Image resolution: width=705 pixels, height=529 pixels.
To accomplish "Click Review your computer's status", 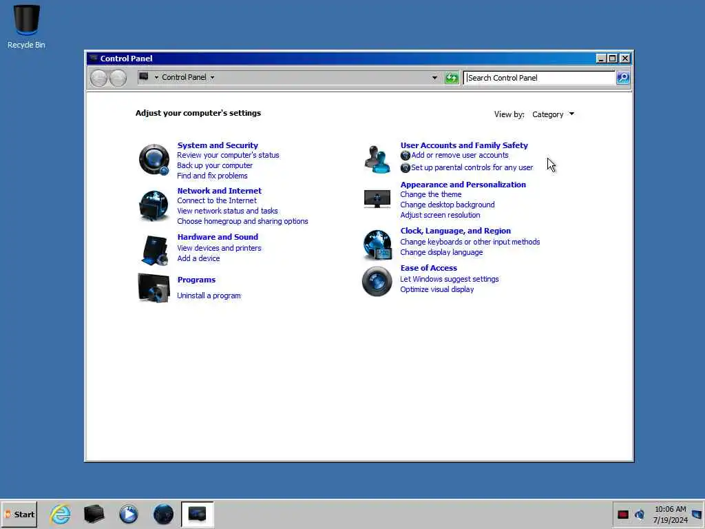I will pyautogui.click(x=228, y=155).
